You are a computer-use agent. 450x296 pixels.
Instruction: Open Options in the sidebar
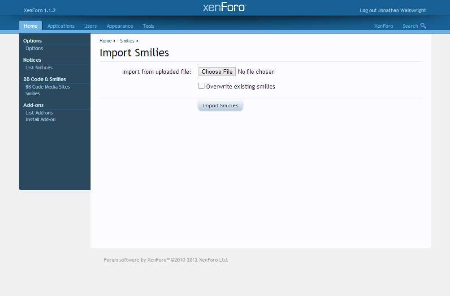click(34, 48)
